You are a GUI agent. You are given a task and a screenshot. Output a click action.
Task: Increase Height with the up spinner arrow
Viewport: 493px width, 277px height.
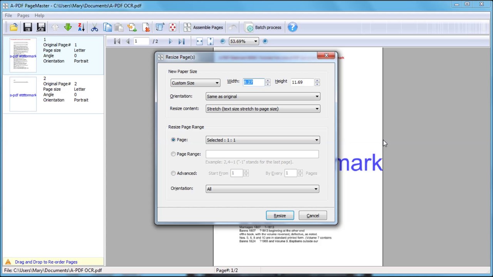point(317,80)
